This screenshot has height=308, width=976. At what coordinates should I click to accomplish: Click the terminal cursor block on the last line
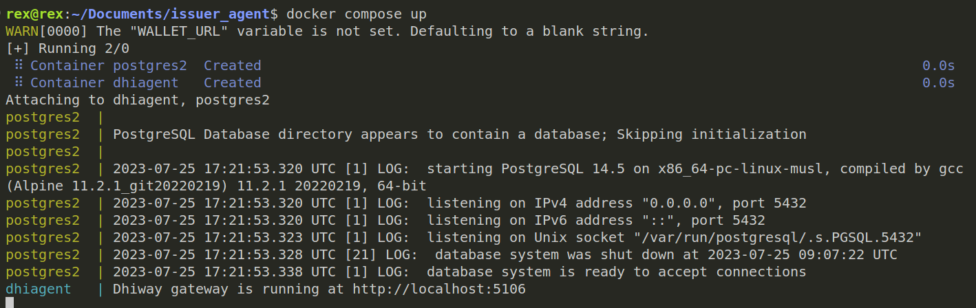tap(10, 302)
